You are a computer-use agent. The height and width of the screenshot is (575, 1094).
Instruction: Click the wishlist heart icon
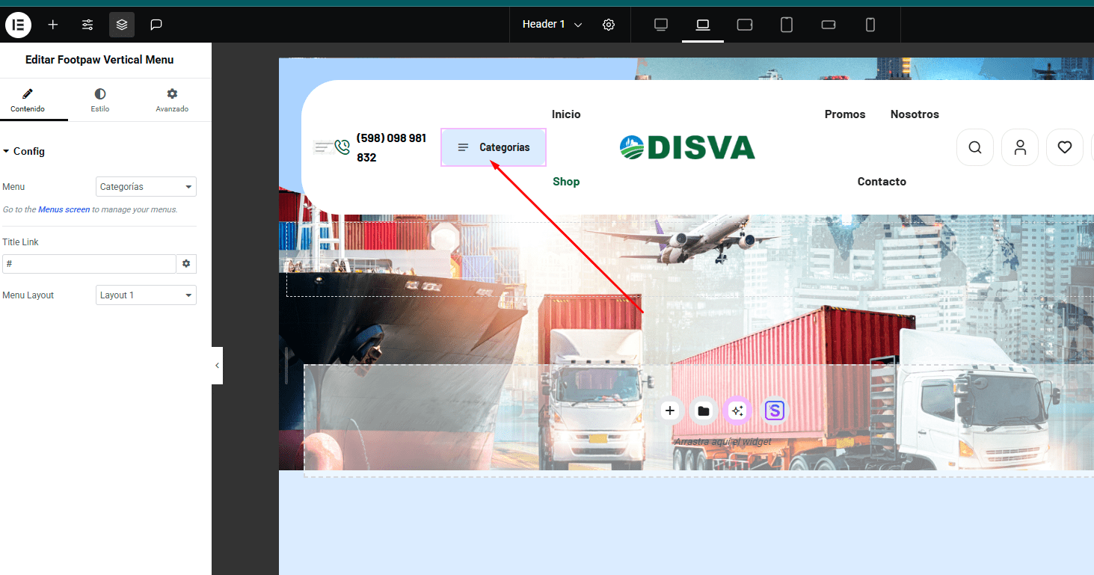pos(1065,147)
